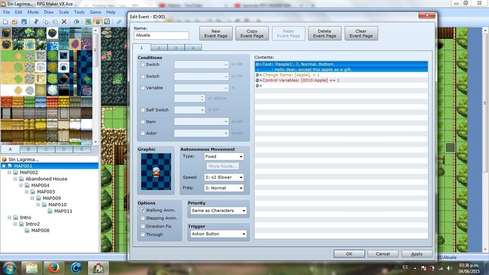Click the Cut scissors toolbar icon
The width and height of the screenshot is (489, 275).
(x=36, y=21)
